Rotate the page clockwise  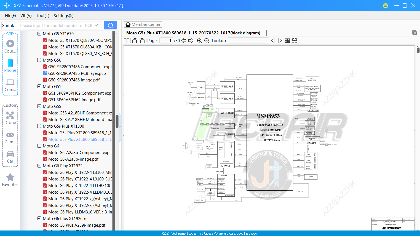click(x=142, y=40)
